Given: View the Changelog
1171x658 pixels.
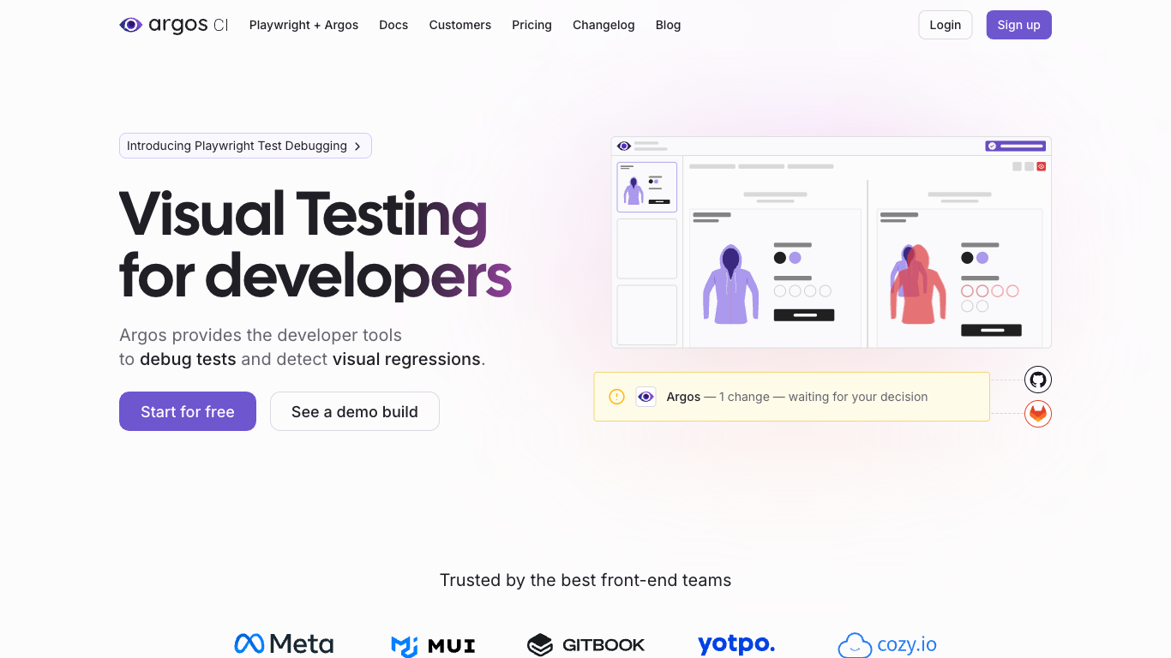Looking at the screenshot, I should click(604, 25).
